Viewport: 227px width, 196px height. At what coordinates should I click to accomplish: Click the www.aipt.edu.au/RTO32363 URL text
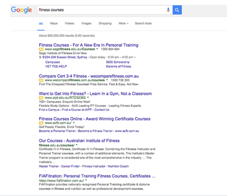point(65,98)
